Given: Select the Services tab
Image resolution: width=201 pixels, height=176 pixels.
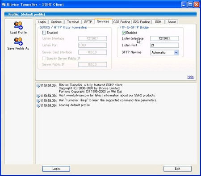Looking at the screenshot, I should [103, 21].
